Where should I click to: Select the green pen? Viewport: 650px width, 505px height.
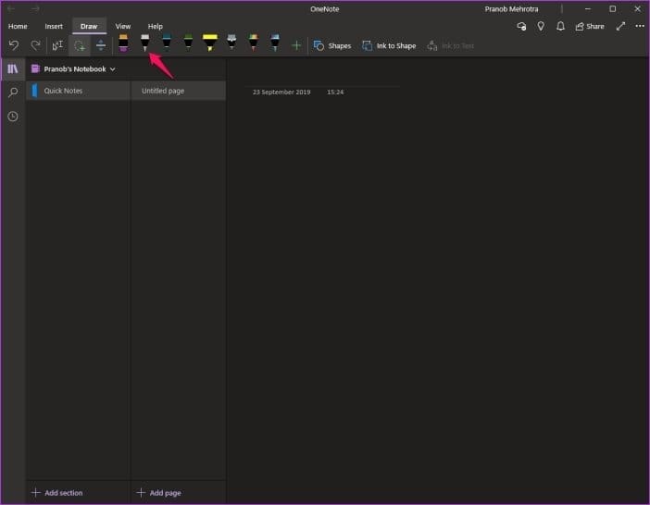(188, 43)
